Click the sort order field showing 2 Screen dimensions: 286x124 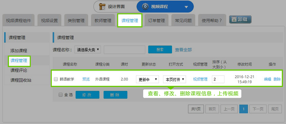tap(218, 79)
